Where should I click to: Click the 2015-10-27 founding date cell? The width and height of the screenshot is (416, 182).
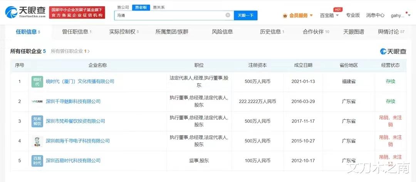click(x=303, y=141)
